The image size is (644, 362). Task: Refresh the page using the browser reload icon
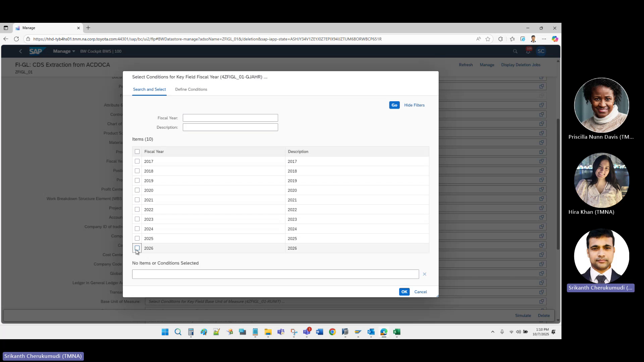(16, 39)
